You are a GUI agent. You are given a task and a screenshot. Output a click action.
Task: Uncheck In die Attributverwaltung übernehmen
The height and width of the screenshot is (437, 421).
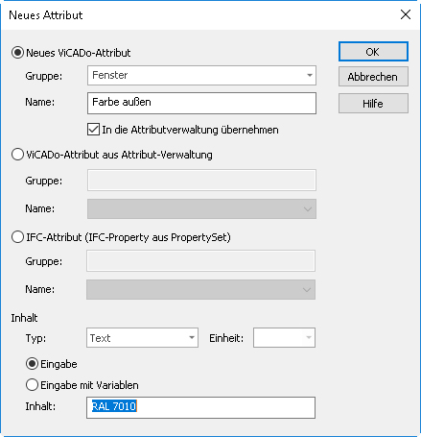[x=93, y=130]
